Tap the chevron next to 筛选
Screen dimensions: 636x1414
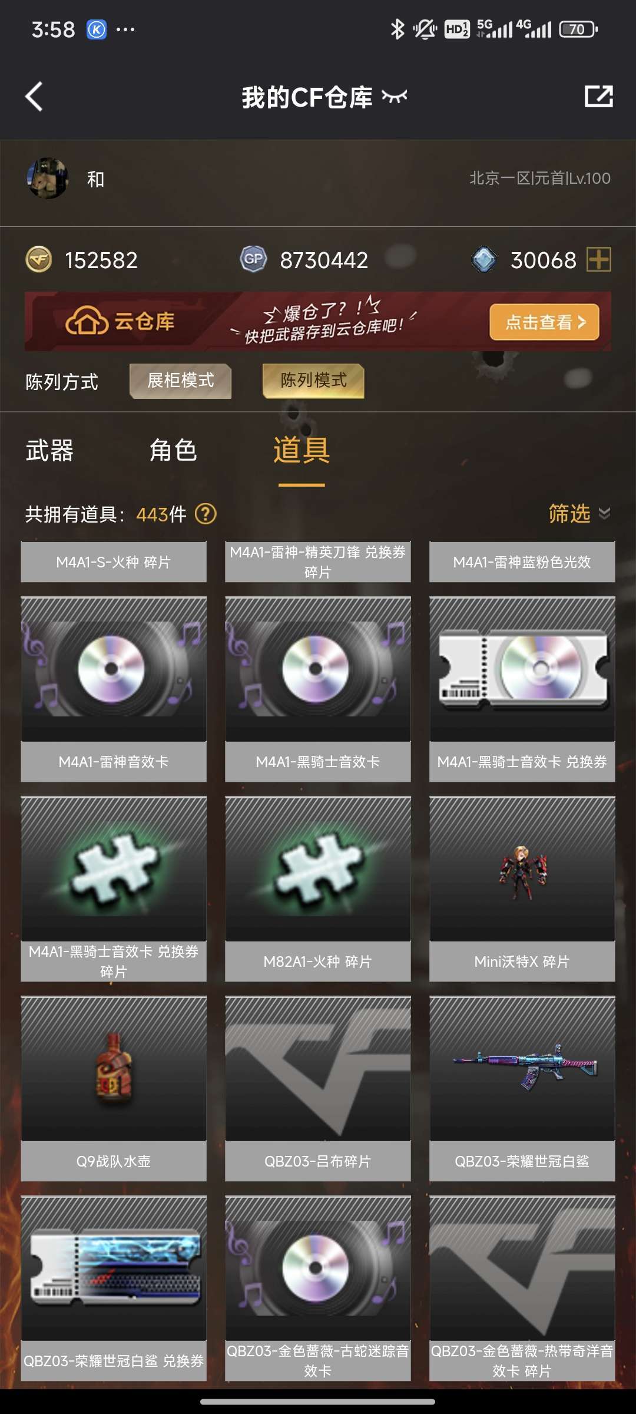coord(604,514)
